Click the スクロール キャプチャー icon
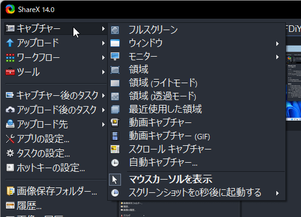301x217 pixels. 115,149
